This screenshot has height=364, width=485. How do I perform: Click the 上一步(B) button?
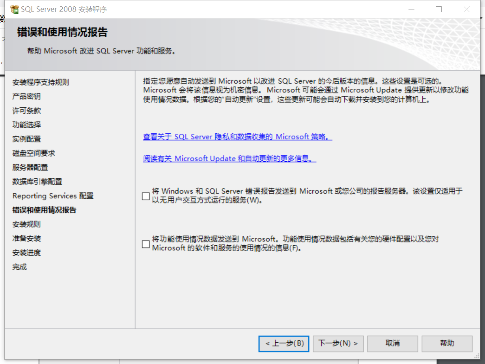[284, 343]
